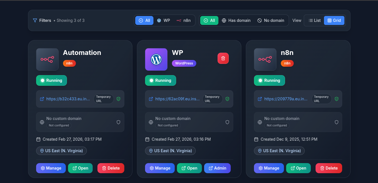The image size is (378, 183).
Task: Click Temporary URL badge on WP card
Action: point(213,99)
